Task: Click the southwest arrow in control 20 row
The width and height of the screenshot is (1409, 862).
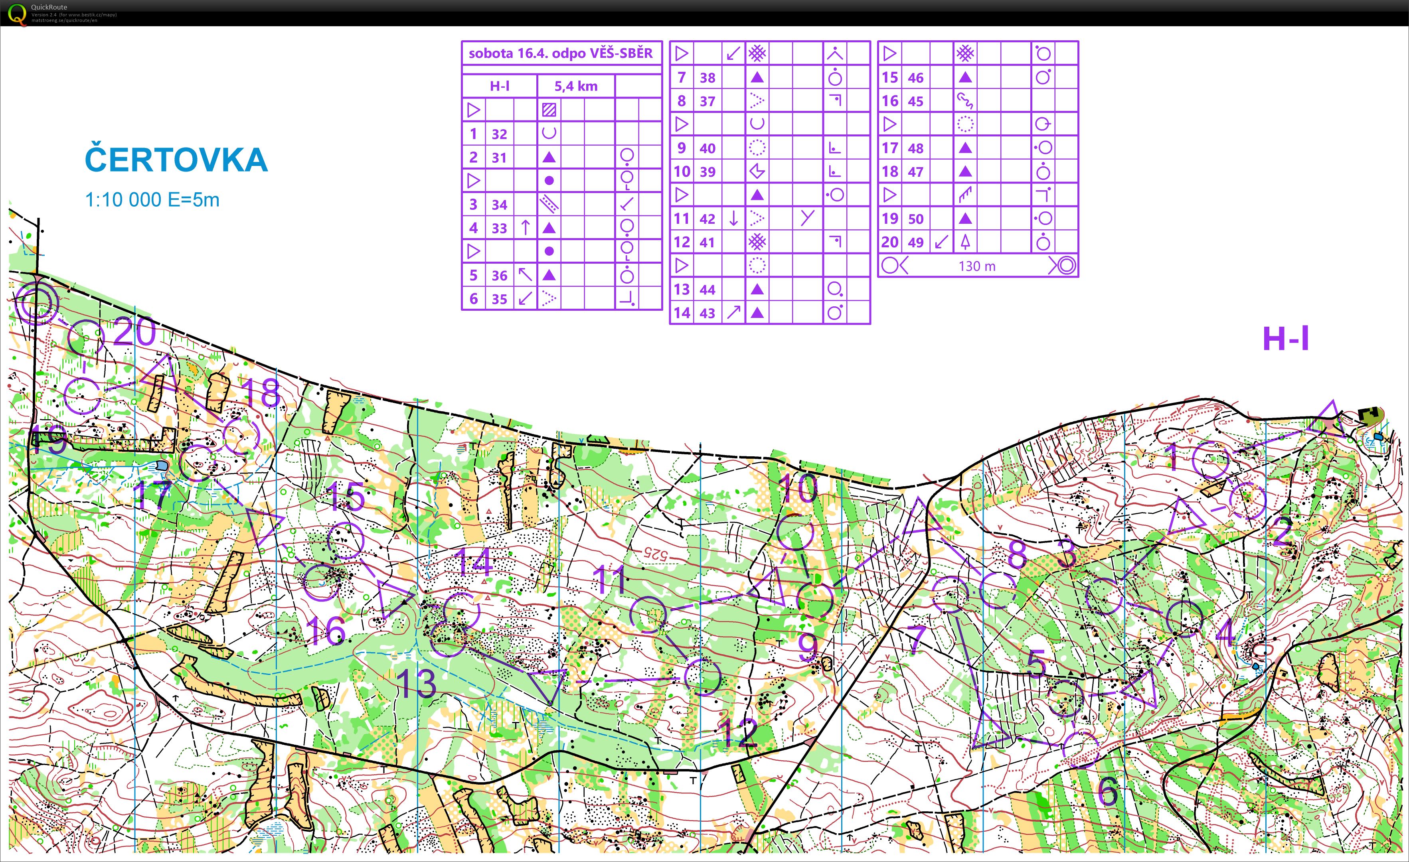Action: (941, 243)
